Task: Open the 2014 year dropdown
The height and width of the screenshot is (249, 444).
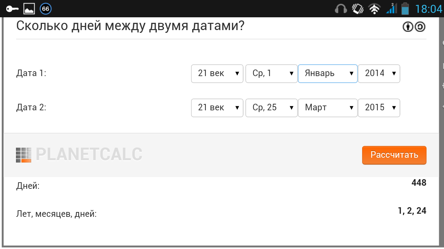Action: coord(379,74)
